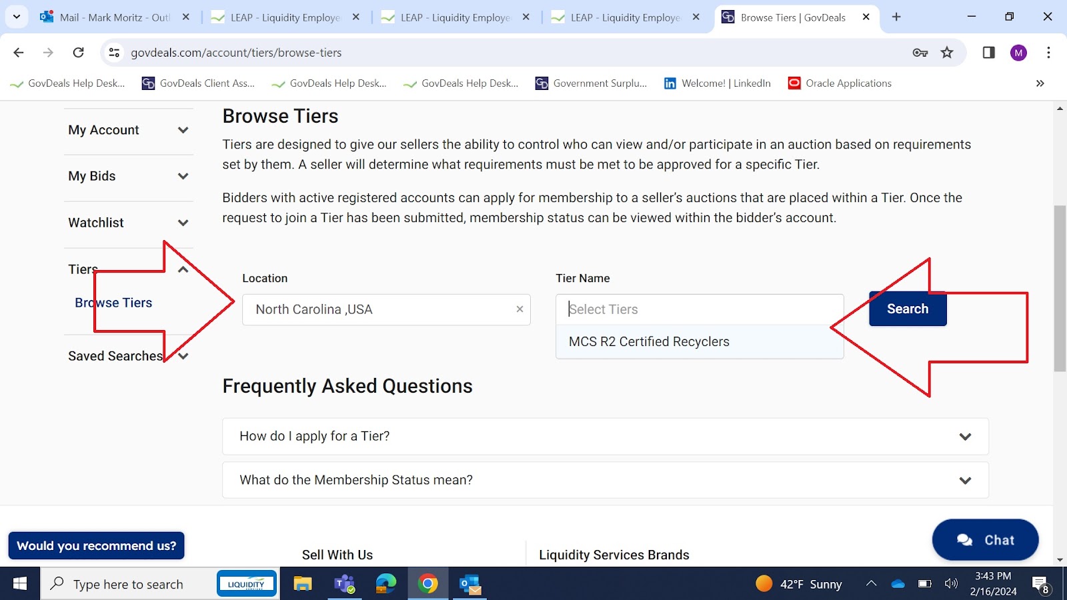The height and width of the screenshot is (600, 1067).
Task: Open first GovDeals Help Desk bookmark
Action: point(67,83)
